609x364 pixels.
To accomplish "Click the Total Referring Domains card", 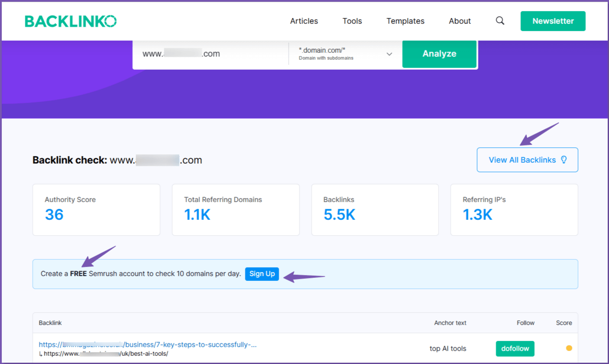I will tap(236, 209).
